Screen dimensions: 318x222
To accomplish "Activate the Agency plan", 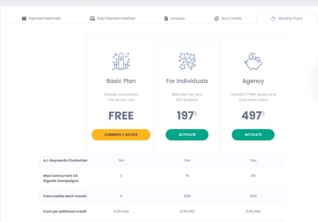I will tap(253, 135).
